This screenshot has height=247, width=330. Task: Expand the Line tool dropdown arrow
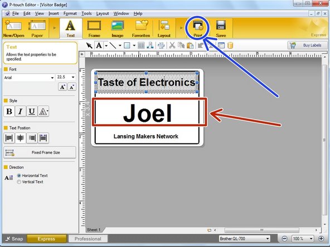click(120, 46)
